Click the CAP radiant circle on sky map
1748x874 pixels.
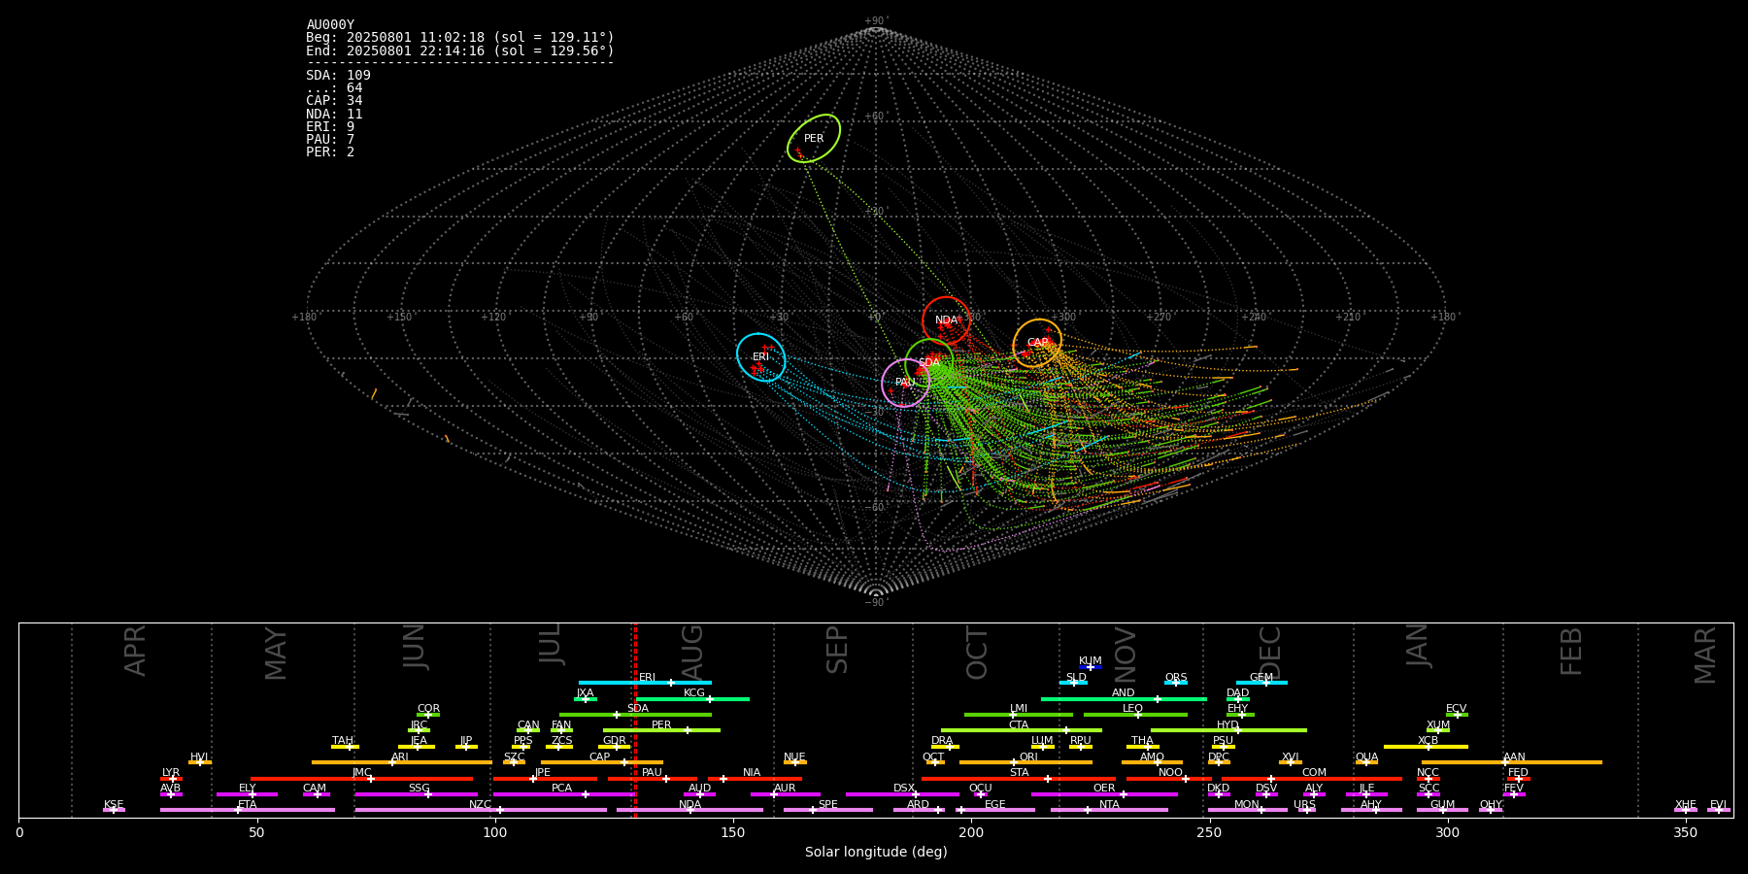coord(1037,343)
